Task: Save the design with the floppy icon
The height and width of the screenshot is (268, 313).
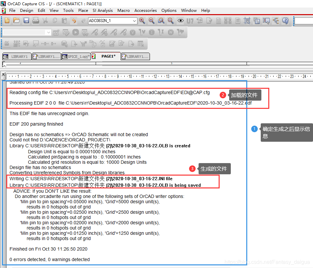Action: pyautogui.click(x=26, y=21)
